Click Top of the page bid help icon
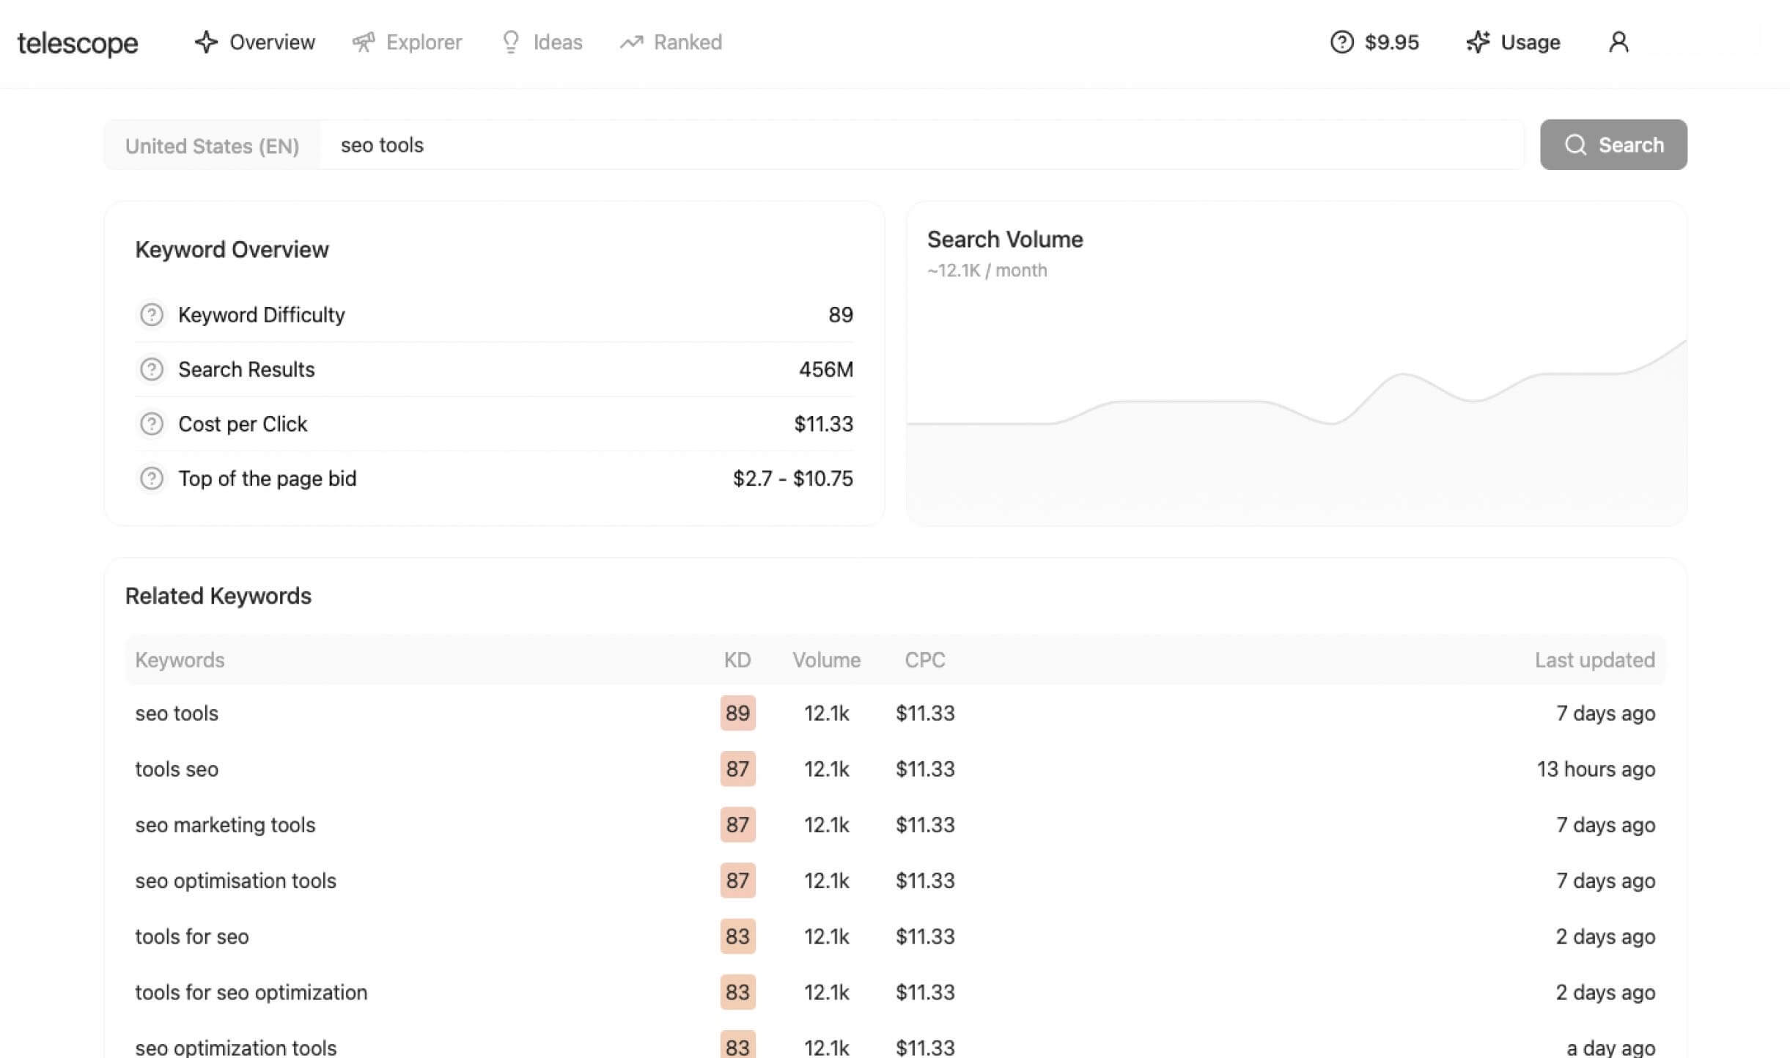The width and height of the screenshot is (1790, 1058). pos(152,478)
